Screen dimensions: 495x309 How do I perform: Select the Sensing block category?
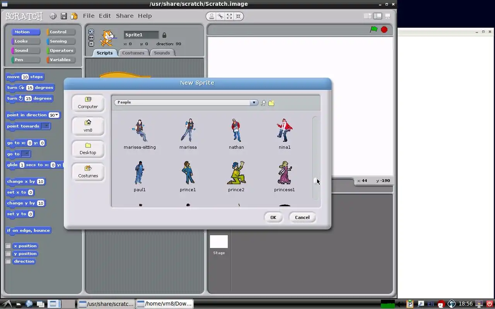tap(61, 41)
